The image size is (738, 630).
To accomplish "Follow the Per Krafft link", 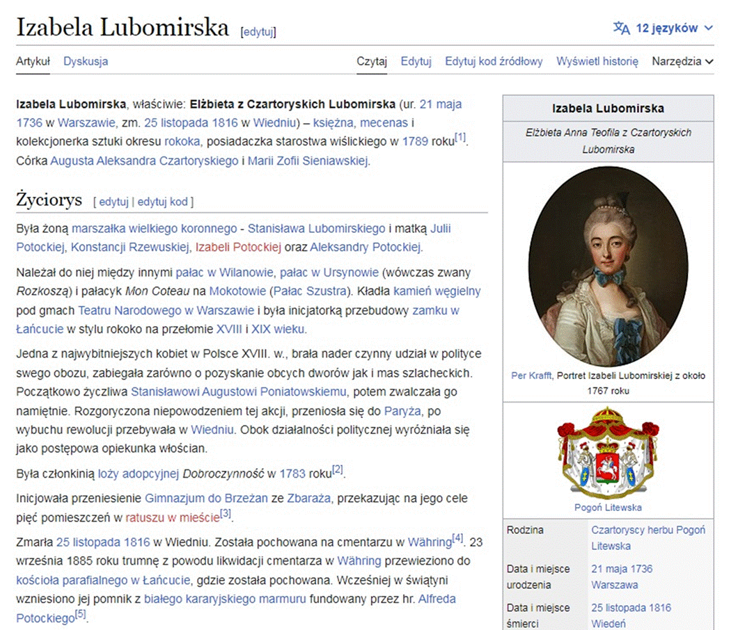I will (x=531, y=375).
